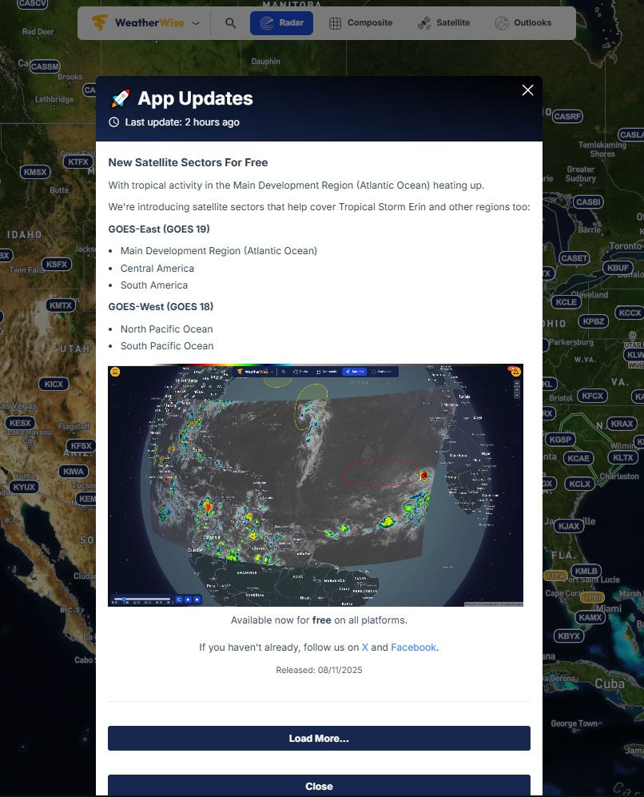Select the KAMX radar site
The height and width of the screenshot is (797, 644).
pos(590,618)
